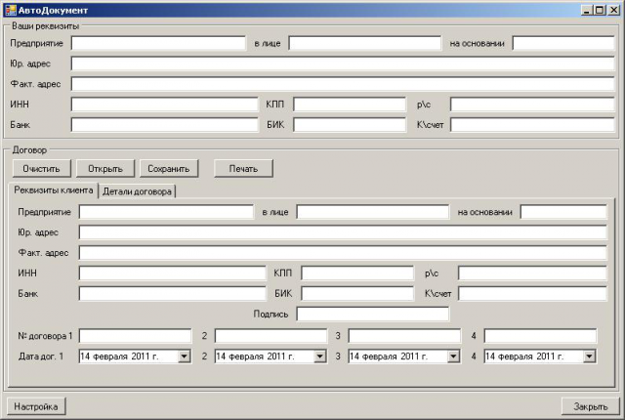This screenshot has width=625, height=420.
Task: Click the АвтоДокумент app icon in title bar
Action: coord(11,10)
